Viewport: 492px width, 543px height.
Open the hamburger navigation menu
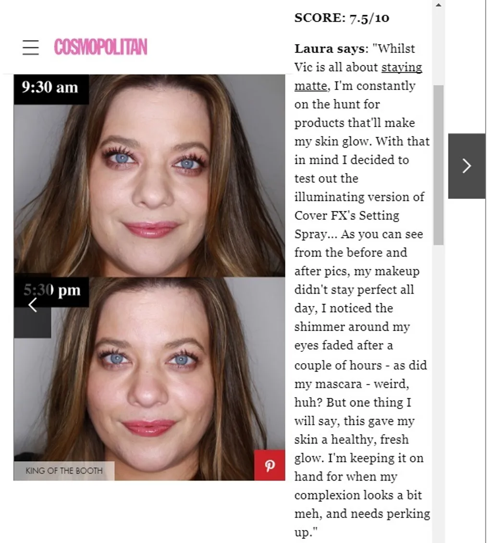(x=30, y=48)
